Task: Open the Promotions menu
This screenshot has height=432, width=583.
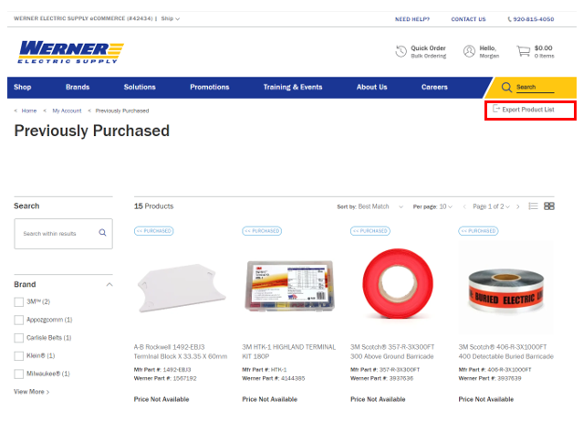Action: 210,87
